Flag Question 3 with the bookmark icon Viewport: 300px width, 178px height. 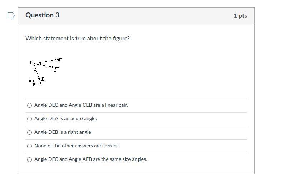pyautogui.click(x=11, y=15)
